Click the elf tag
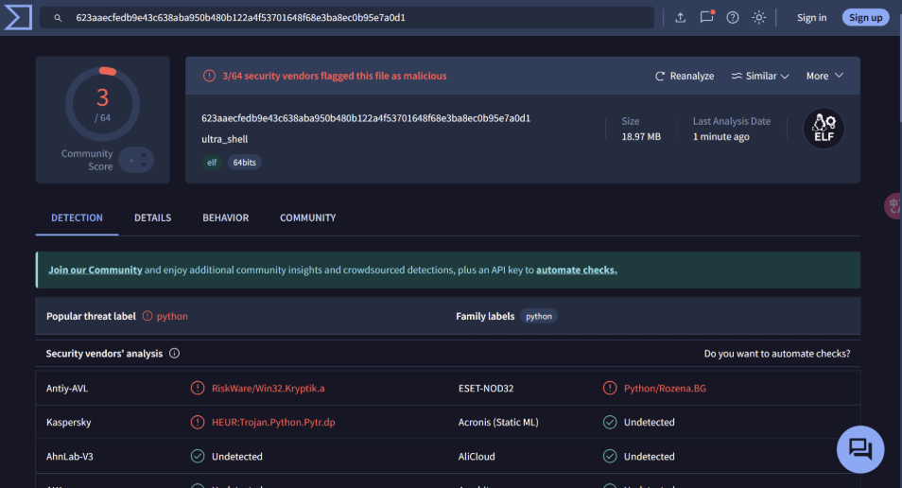 [212, 163]
